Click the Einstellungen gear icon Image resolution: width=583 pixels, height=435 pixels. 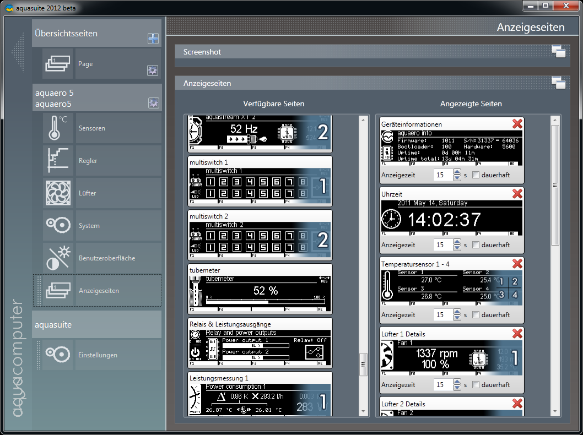point(58,355)
